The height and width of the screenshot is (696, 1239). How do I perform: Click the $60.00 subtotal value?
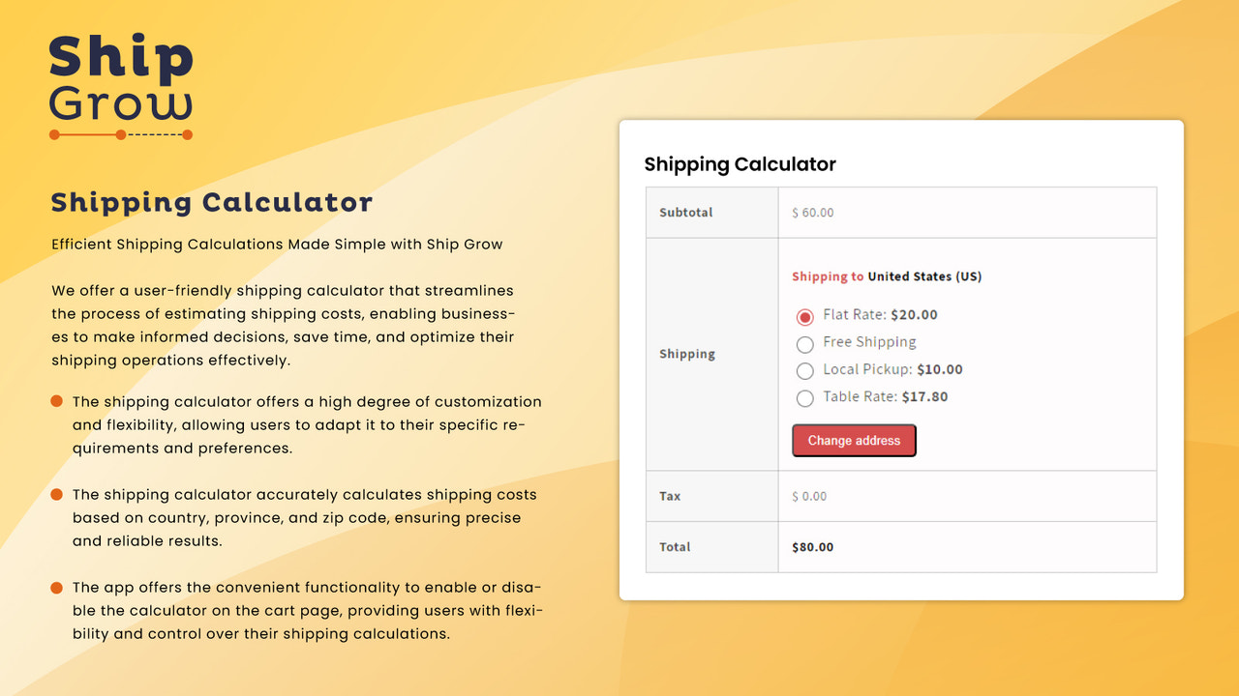(812, 212)
